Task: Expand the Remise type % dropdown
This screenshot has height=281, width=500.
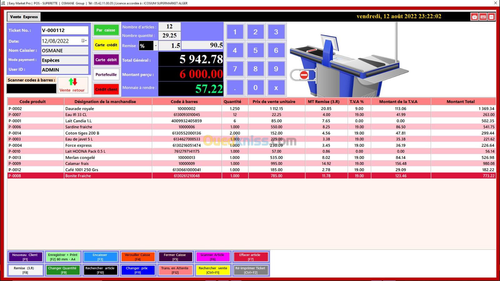Action: tap(156, 46)
